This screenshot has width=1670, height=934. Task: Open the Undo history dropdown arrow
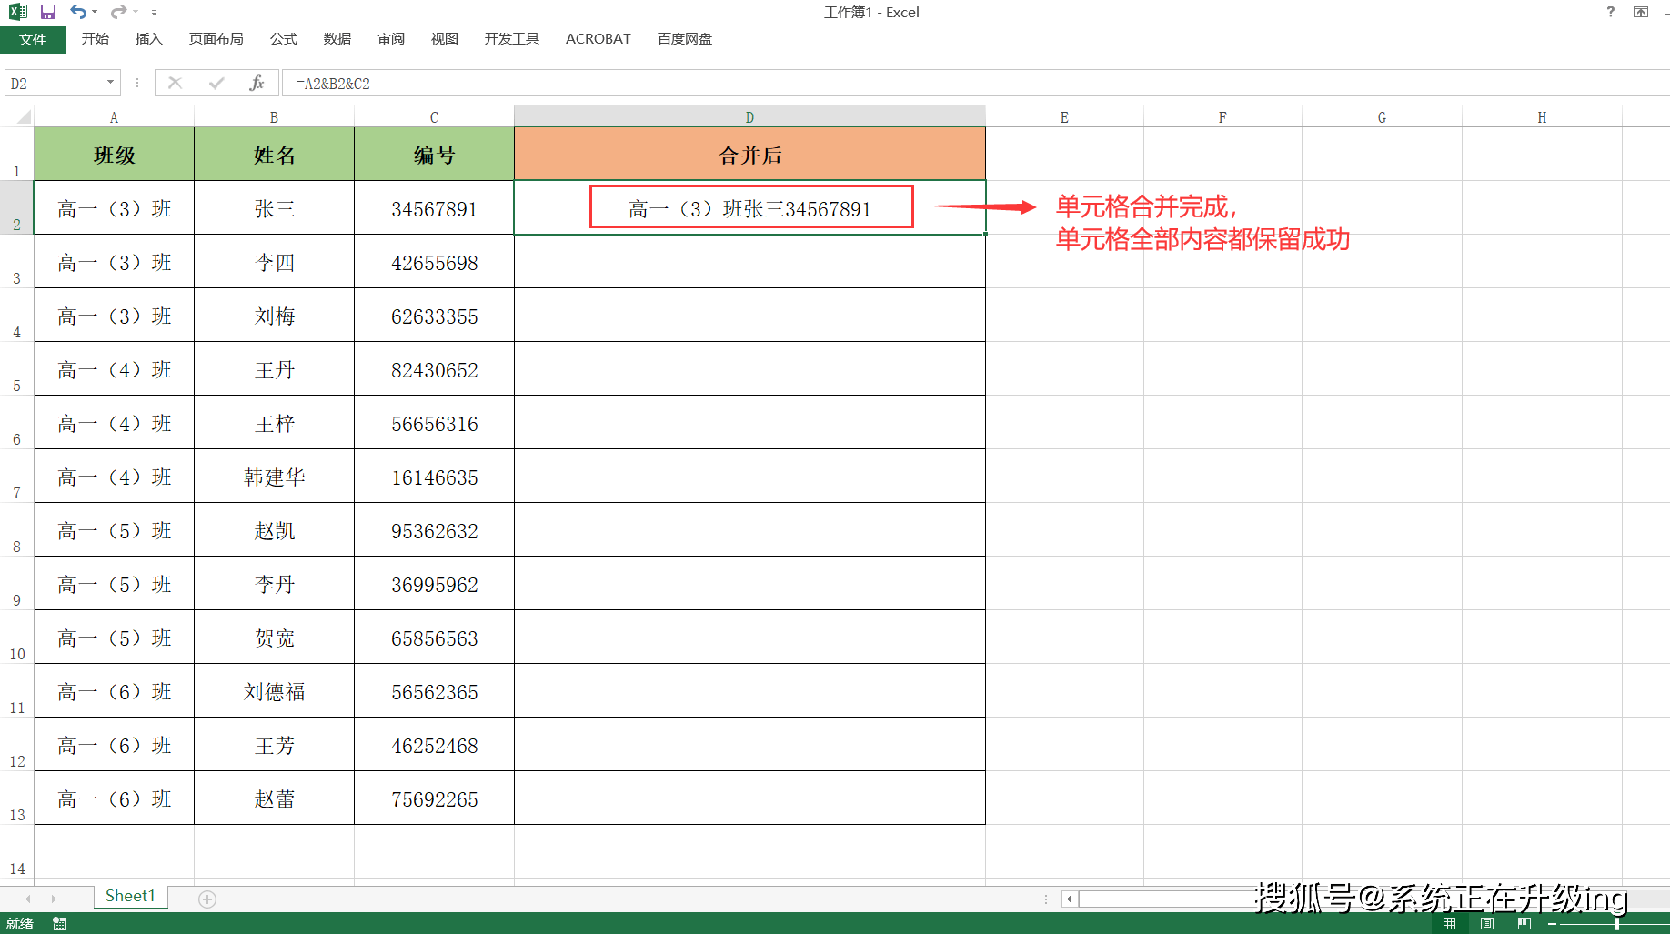pos(95,12)
